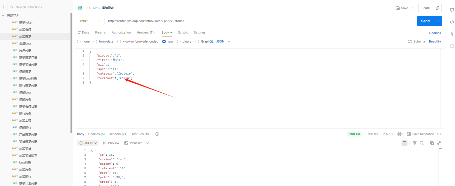
Task: Click the magnifier icon to search the response body
Action: (422, 143)
